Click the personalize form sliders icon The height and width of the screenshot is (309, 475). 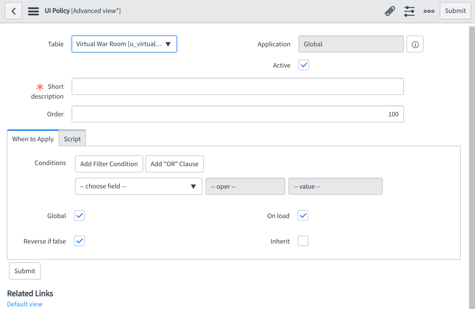point(409,11)
